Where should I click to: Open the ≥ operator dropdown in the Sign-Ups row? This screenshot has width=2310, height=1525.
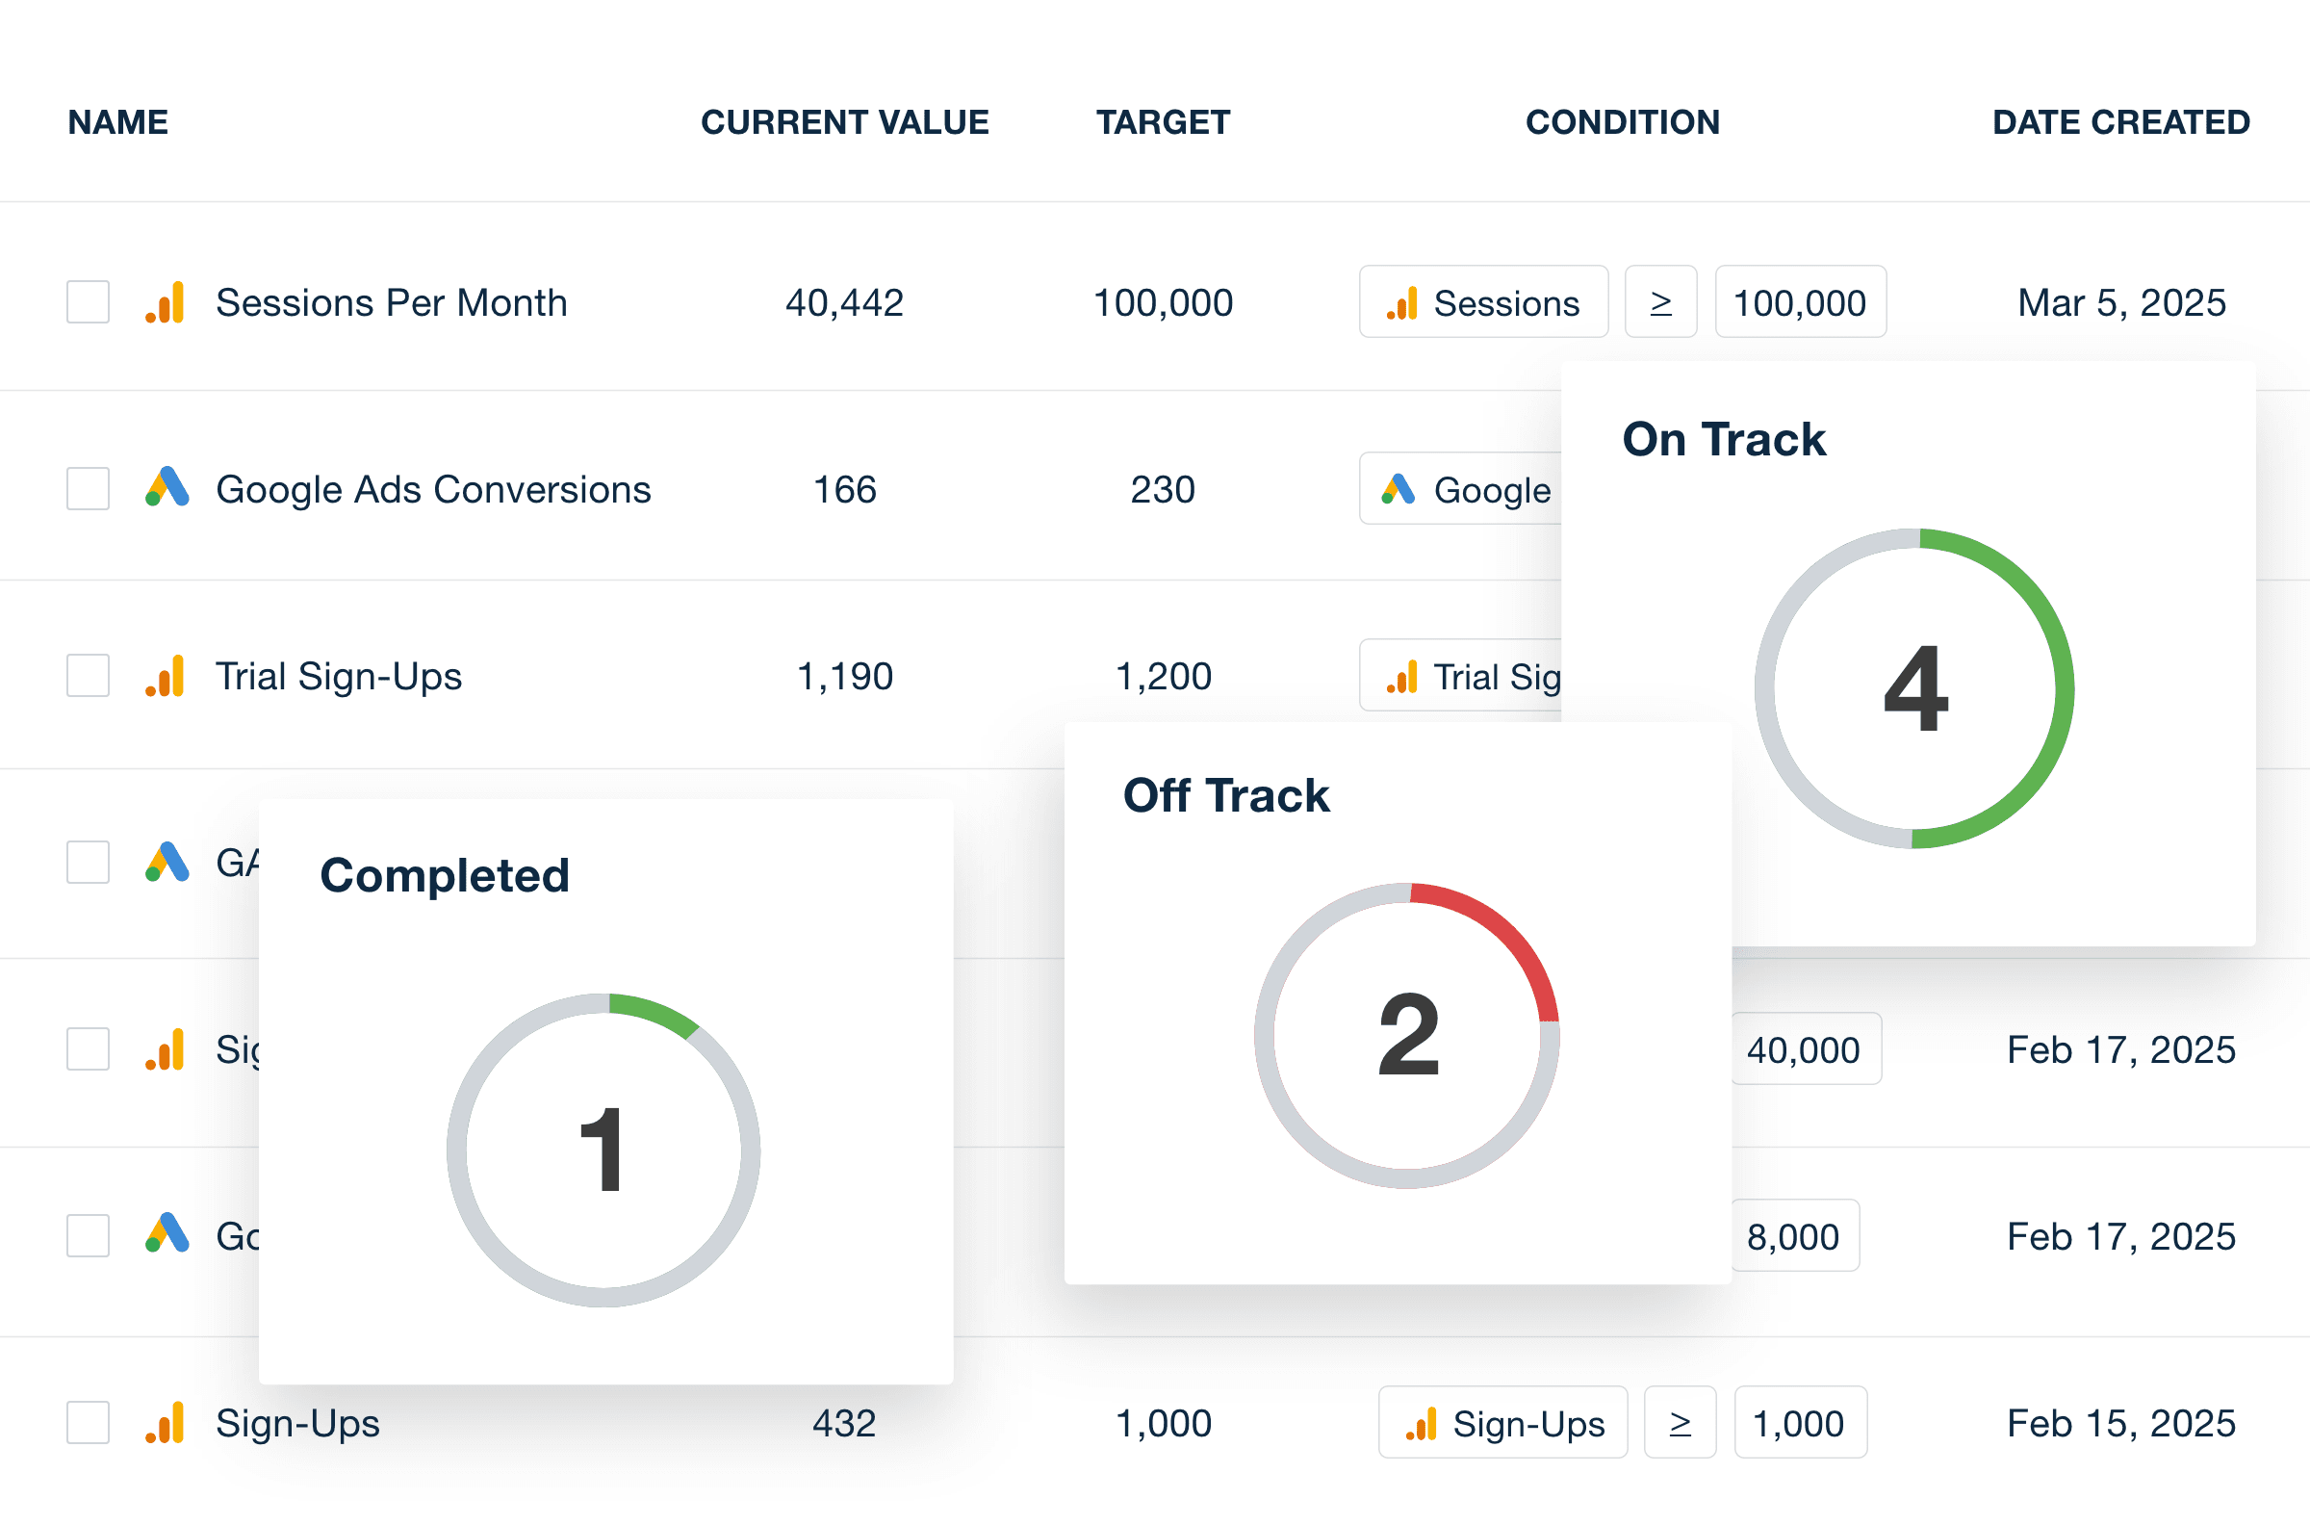(x=1679, y=1423)
